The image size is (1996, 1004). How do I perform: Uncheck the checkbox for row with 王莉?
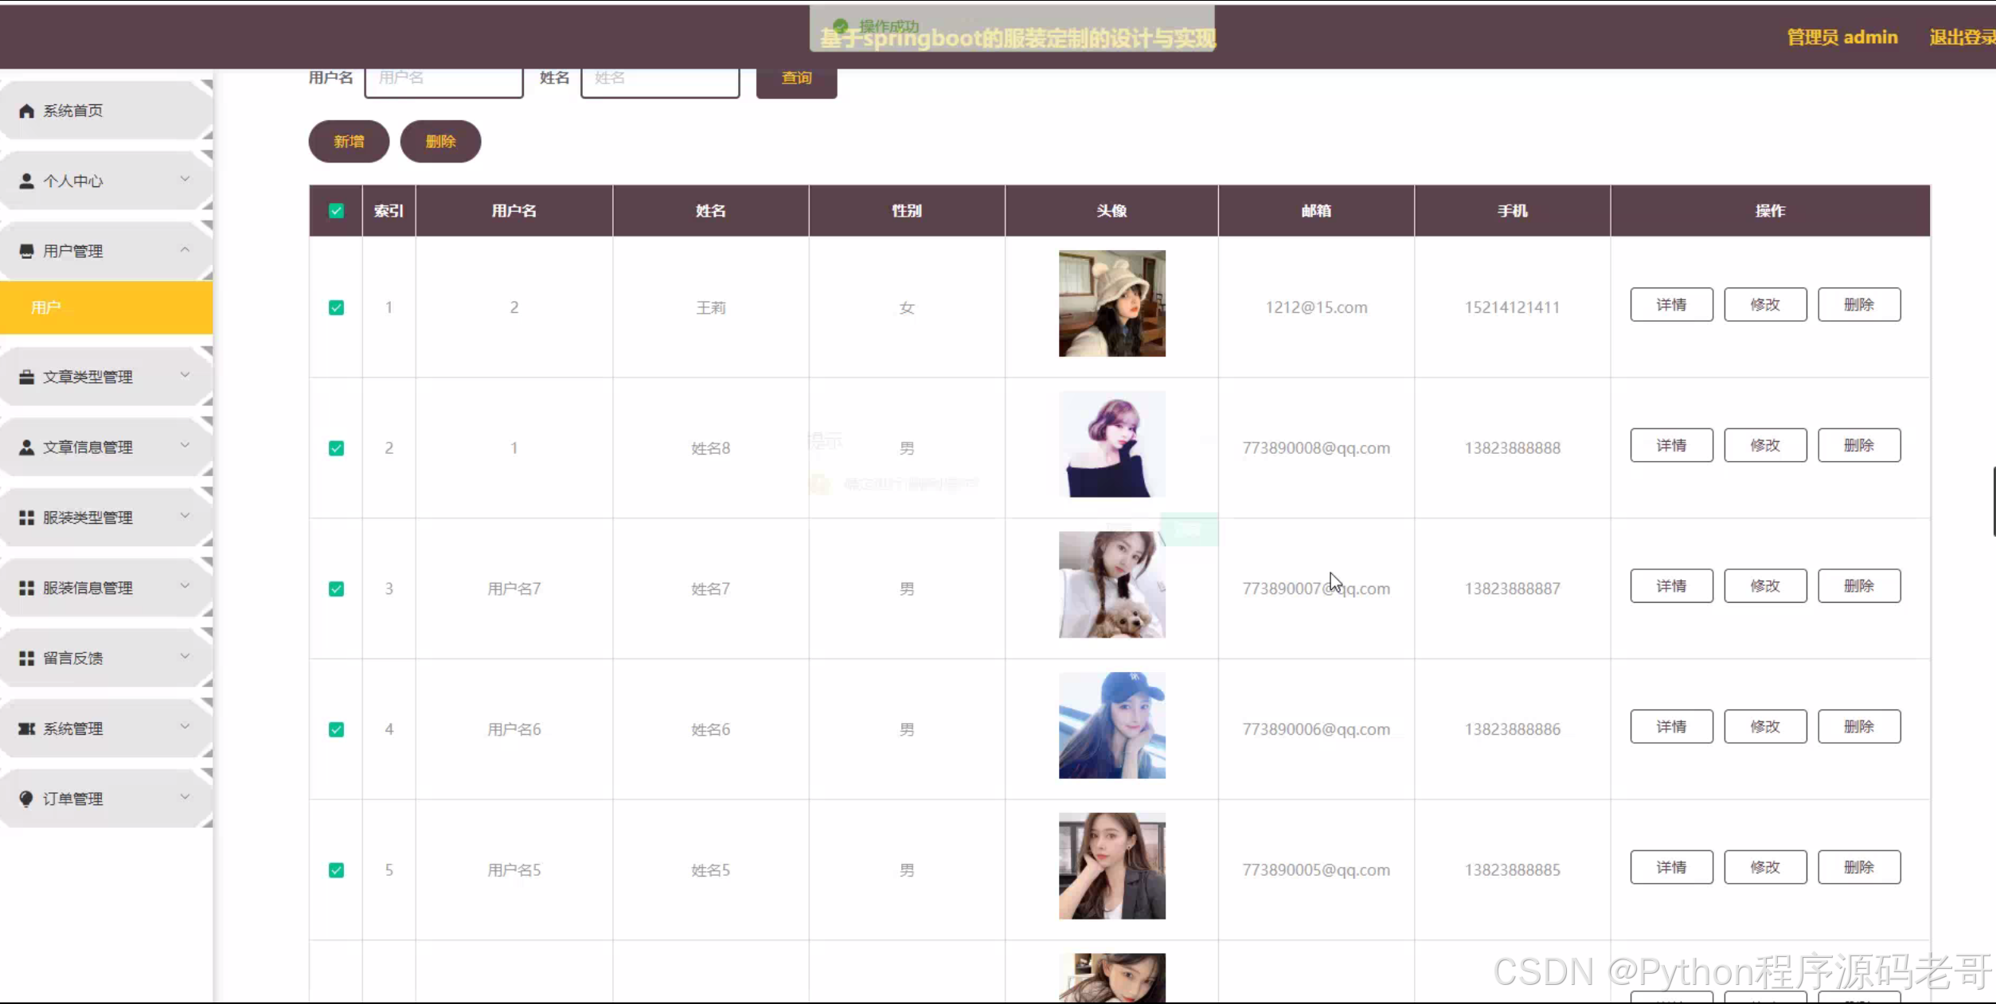(336, 307)
